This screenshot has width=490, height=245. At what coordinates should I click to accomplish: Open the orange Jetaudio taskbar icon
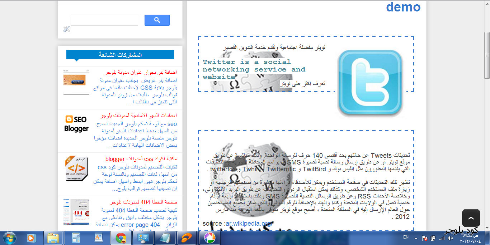187,238
